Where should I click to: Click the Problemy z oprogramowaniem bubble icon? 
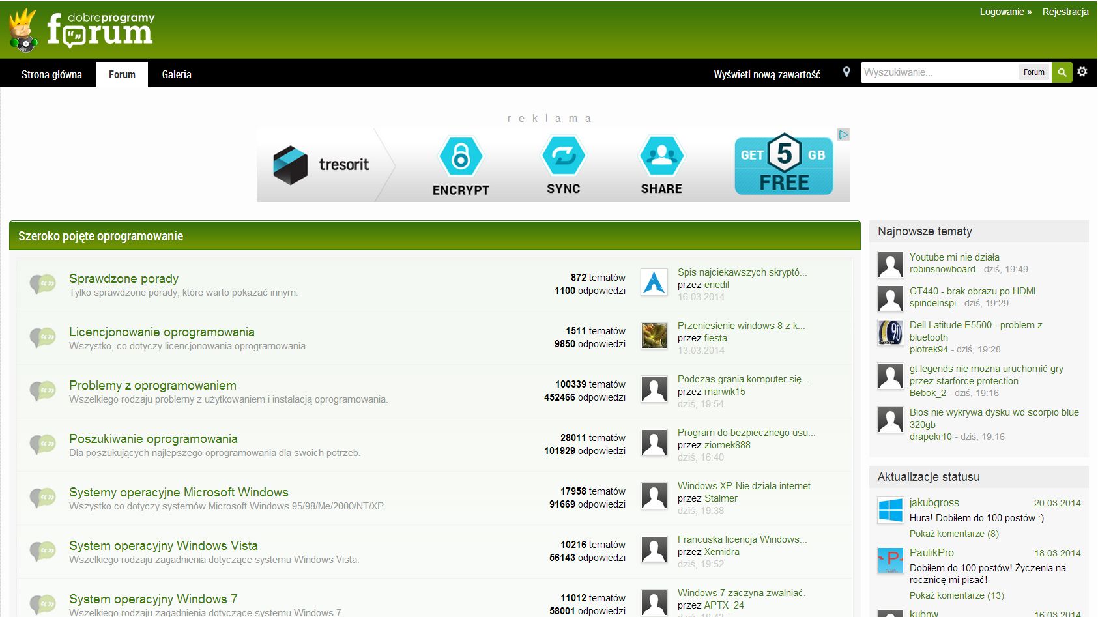tap(42, 391)
